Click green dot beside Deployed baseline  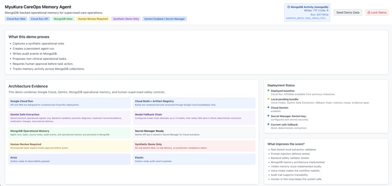(x=268, y=91)
